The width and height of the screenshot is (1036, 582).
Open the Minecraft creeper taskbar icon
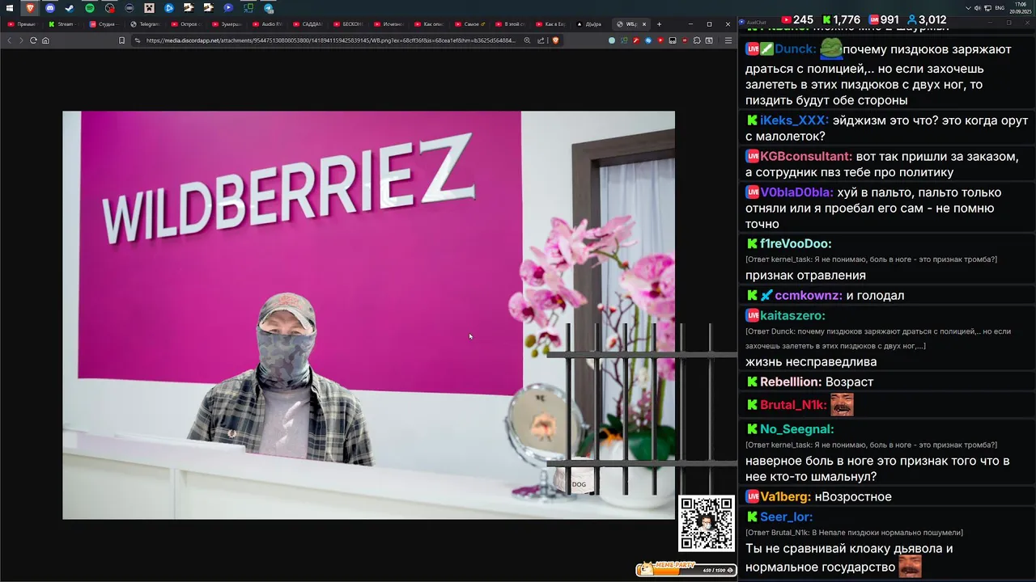pos(149,8)
